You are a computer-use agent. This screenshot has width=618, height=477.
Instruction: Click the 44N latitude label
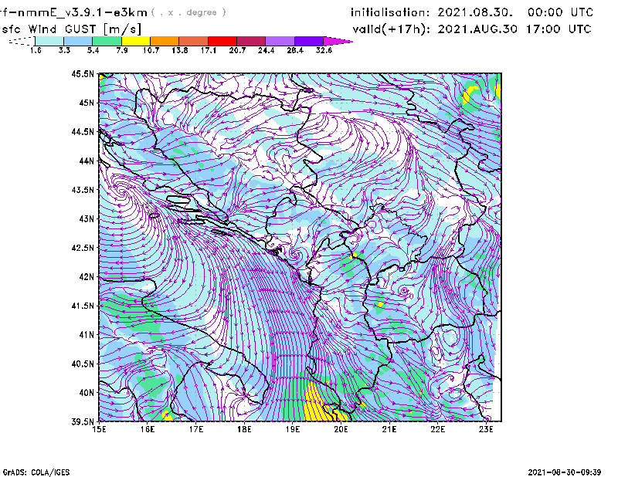click(87, 161)
